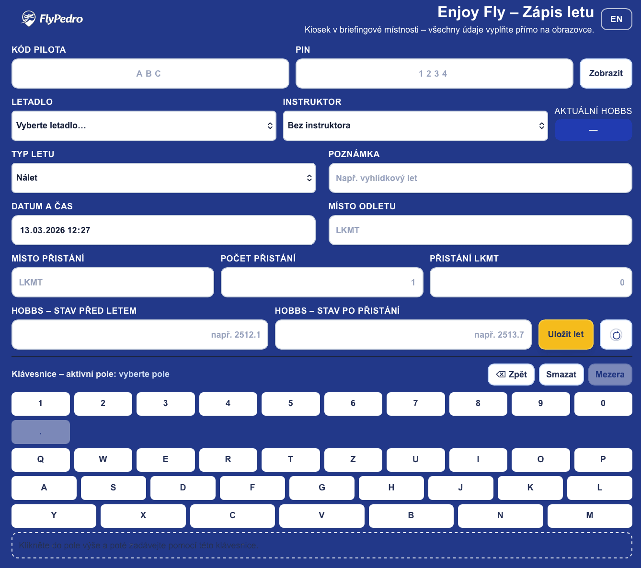Click the DATUM A ČAS field
641x568 pixels.
[x=163, y=230]
